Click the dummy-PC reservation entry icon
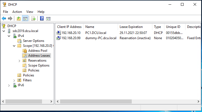This screenshot has width=202, height=112. pyautogui.click(x=59, y=38)
